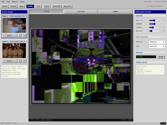Image resolution: width=167 pixels, height=125 pixels.
Task: Click the Current Recipe text box
Action: tap(150, 70)
